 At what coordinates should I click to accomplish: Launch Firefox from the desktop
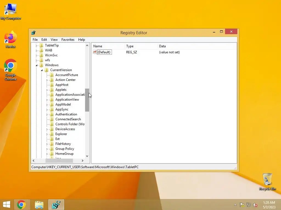[x=11, y=39]
